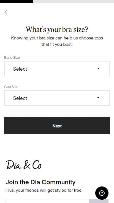Click the Band Size field label
The height and width of the screenshot is (203, 114).
(12, 57)
